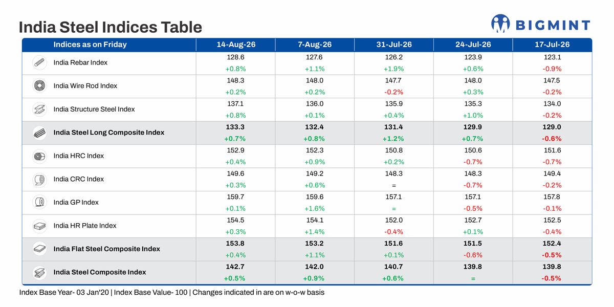
Task: Click the Flat Steel Composite Index icon
Action: coord(40,249)
